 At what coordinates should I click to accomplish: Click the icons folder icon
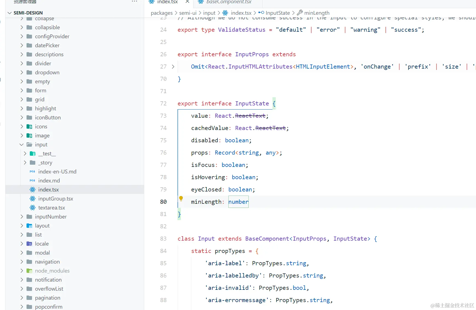[x=29, y=126]
